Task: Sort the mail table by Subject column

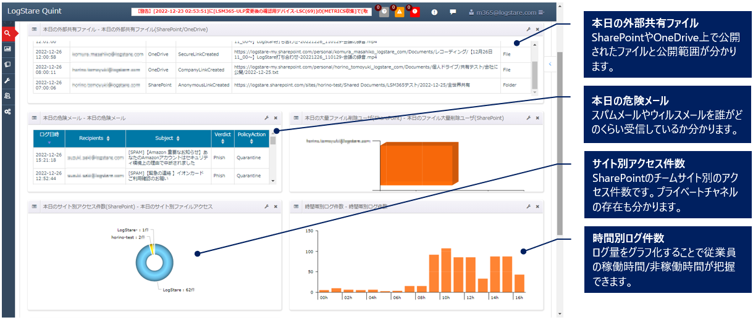Action: [168, 138]
